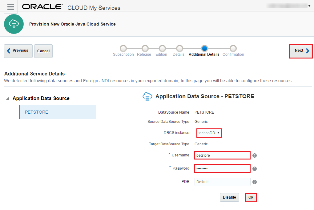Go back with the Previous button
Screen dimensions: 314x210
18,51
